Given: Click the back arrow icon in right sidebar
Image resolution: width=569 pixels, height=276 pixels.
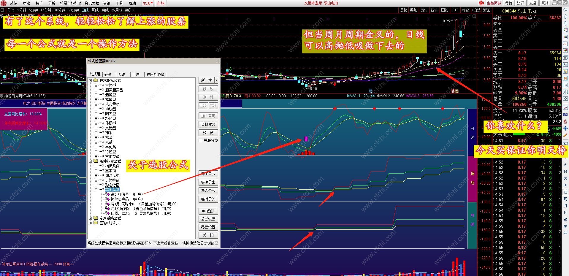Looking at the screenshot, I should [x=565, y=10].
